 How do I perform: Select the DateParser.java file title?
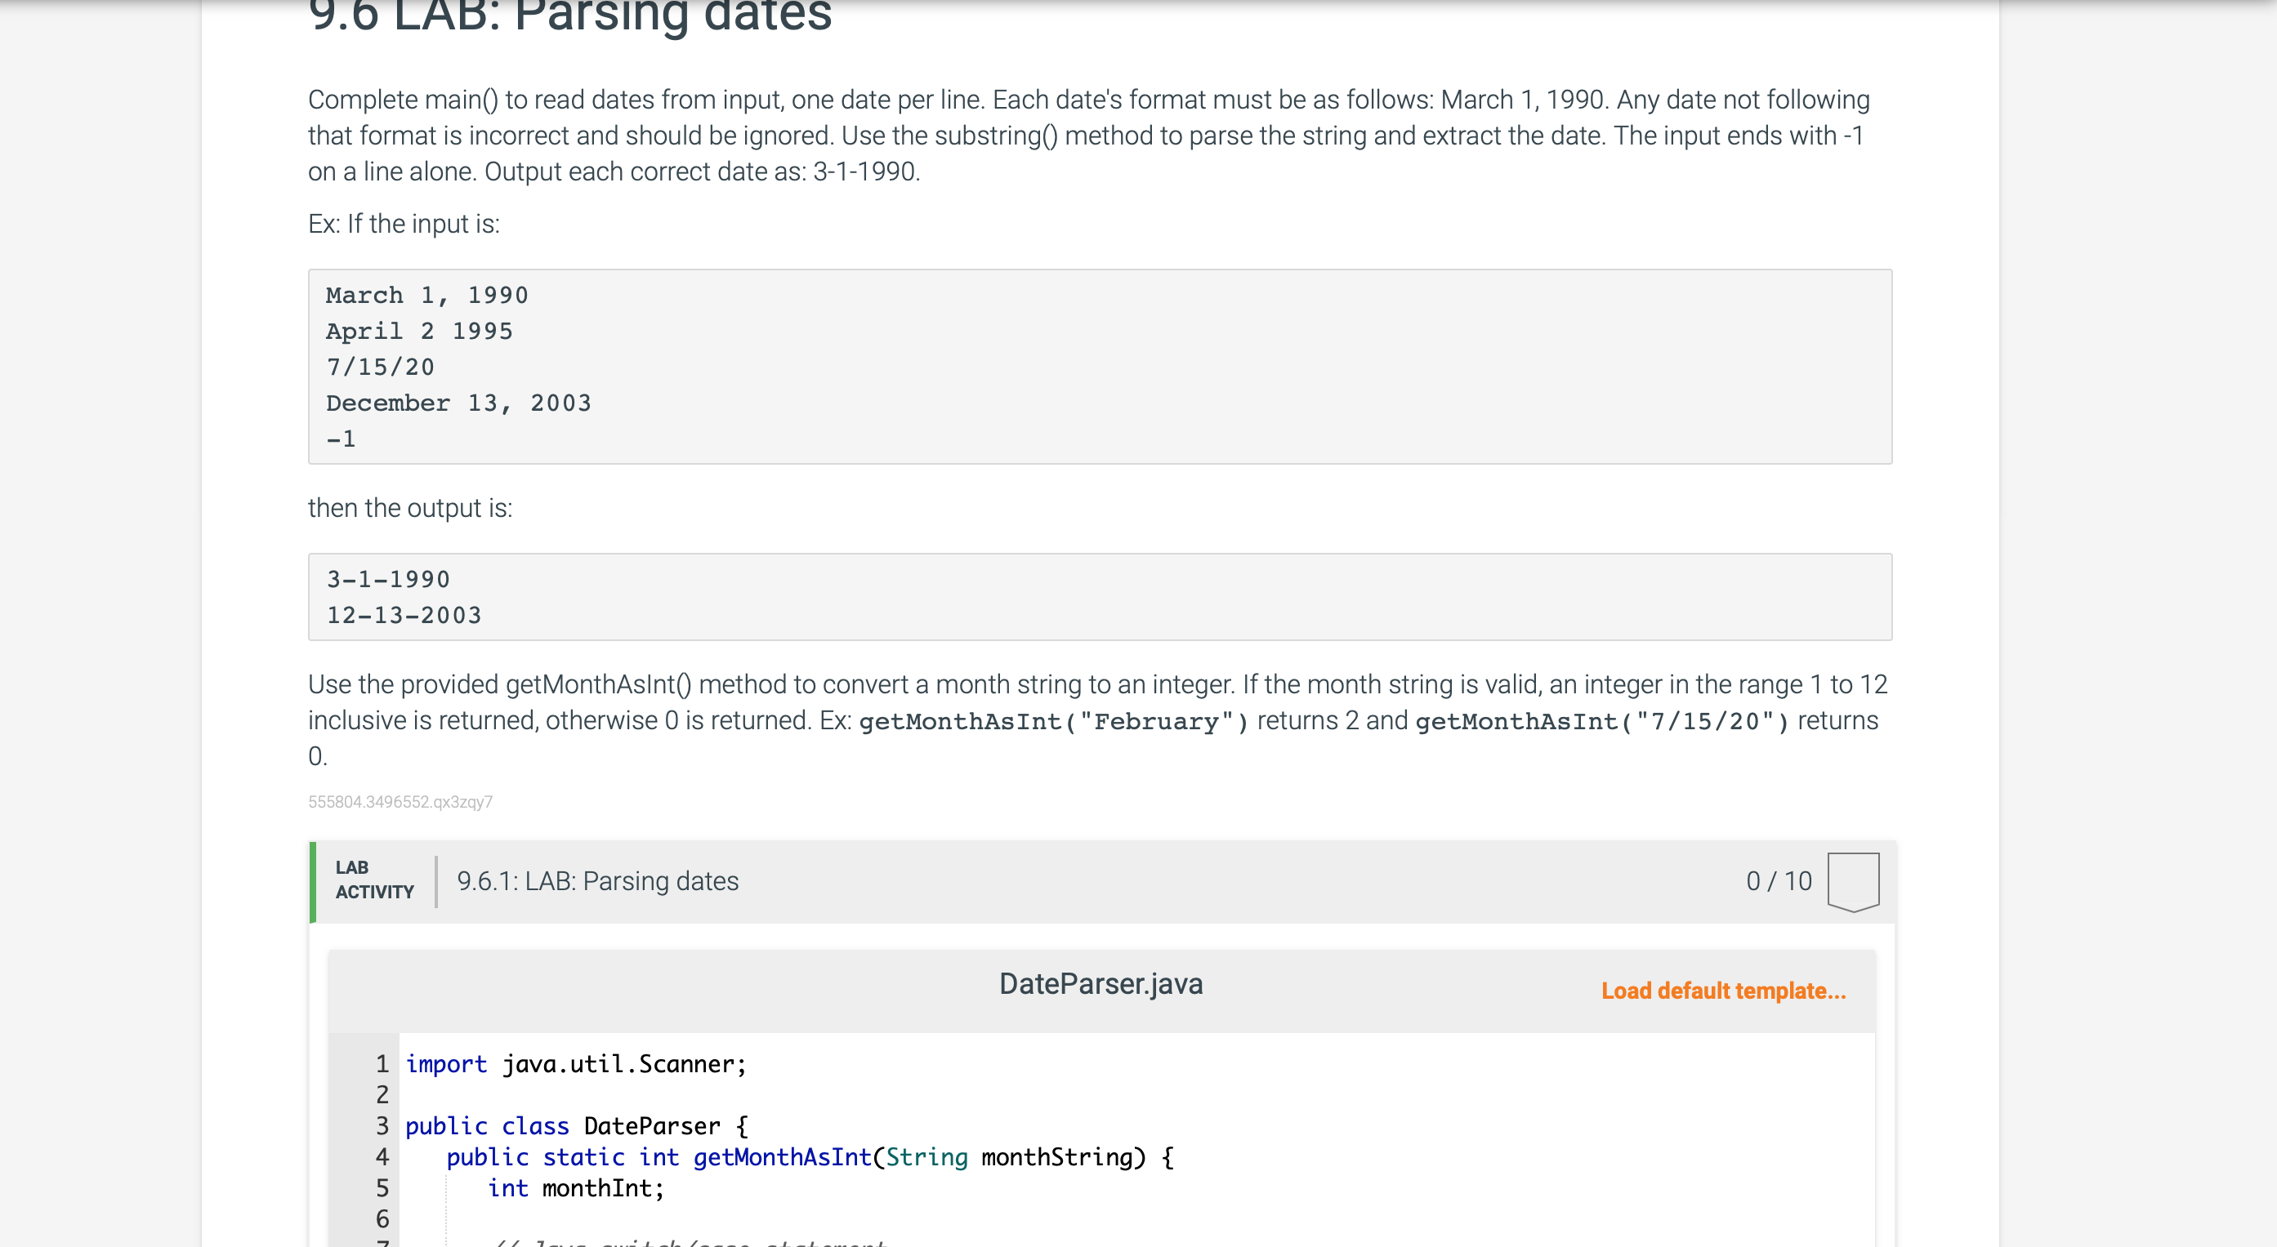tap(1101, 984)
